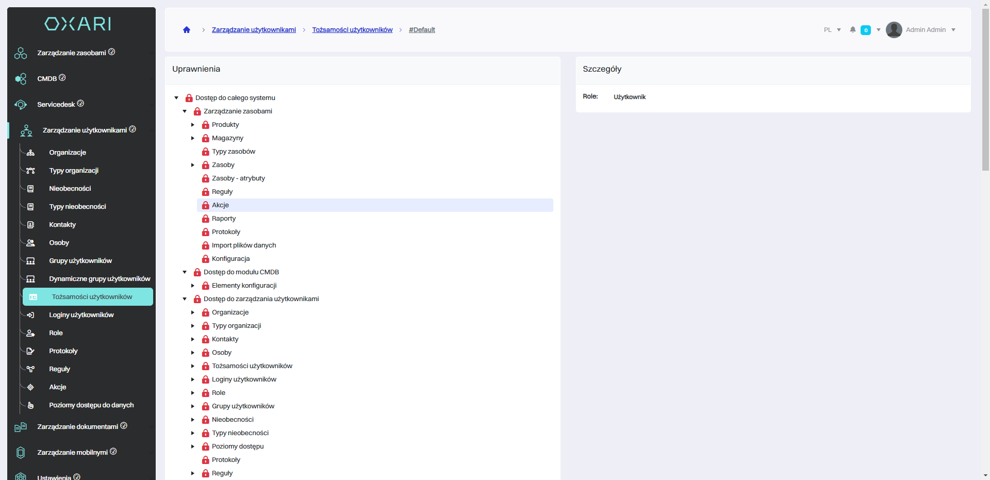
Task: Open Grupy użytkowników in sidebar menu
Action: tap(80, 261)
